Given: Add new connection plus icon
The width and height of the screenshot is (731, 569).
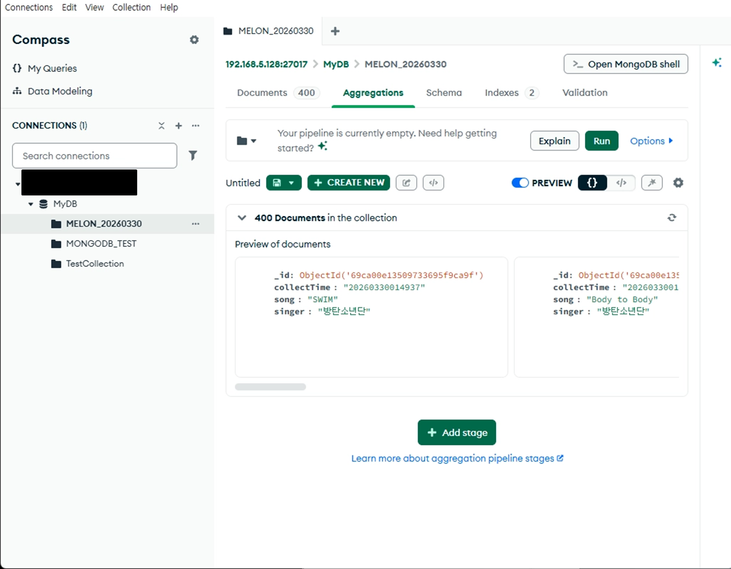Looking at the screenshot, I should (179, 126).
